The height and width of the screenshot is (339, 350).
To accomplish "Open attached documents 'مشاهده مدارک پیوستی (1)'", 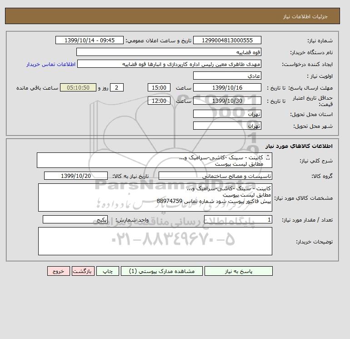I will [x=162, y=271].
